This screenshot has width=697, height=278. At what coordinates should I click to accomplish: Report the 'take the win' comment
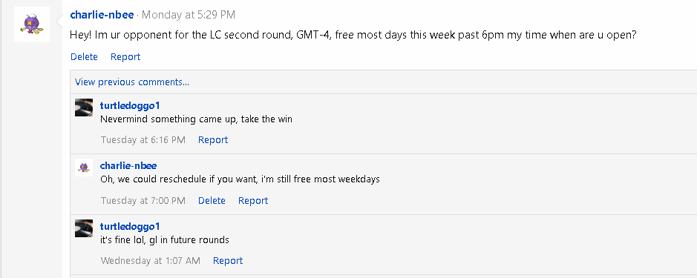pos(213,140)
